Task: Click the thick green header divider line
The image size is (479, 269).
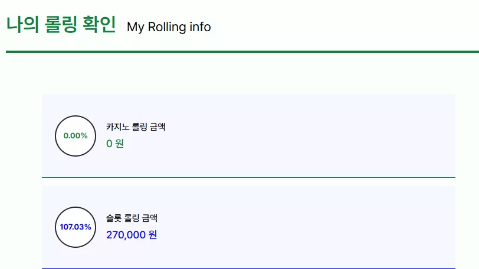Action: [242, 52]
